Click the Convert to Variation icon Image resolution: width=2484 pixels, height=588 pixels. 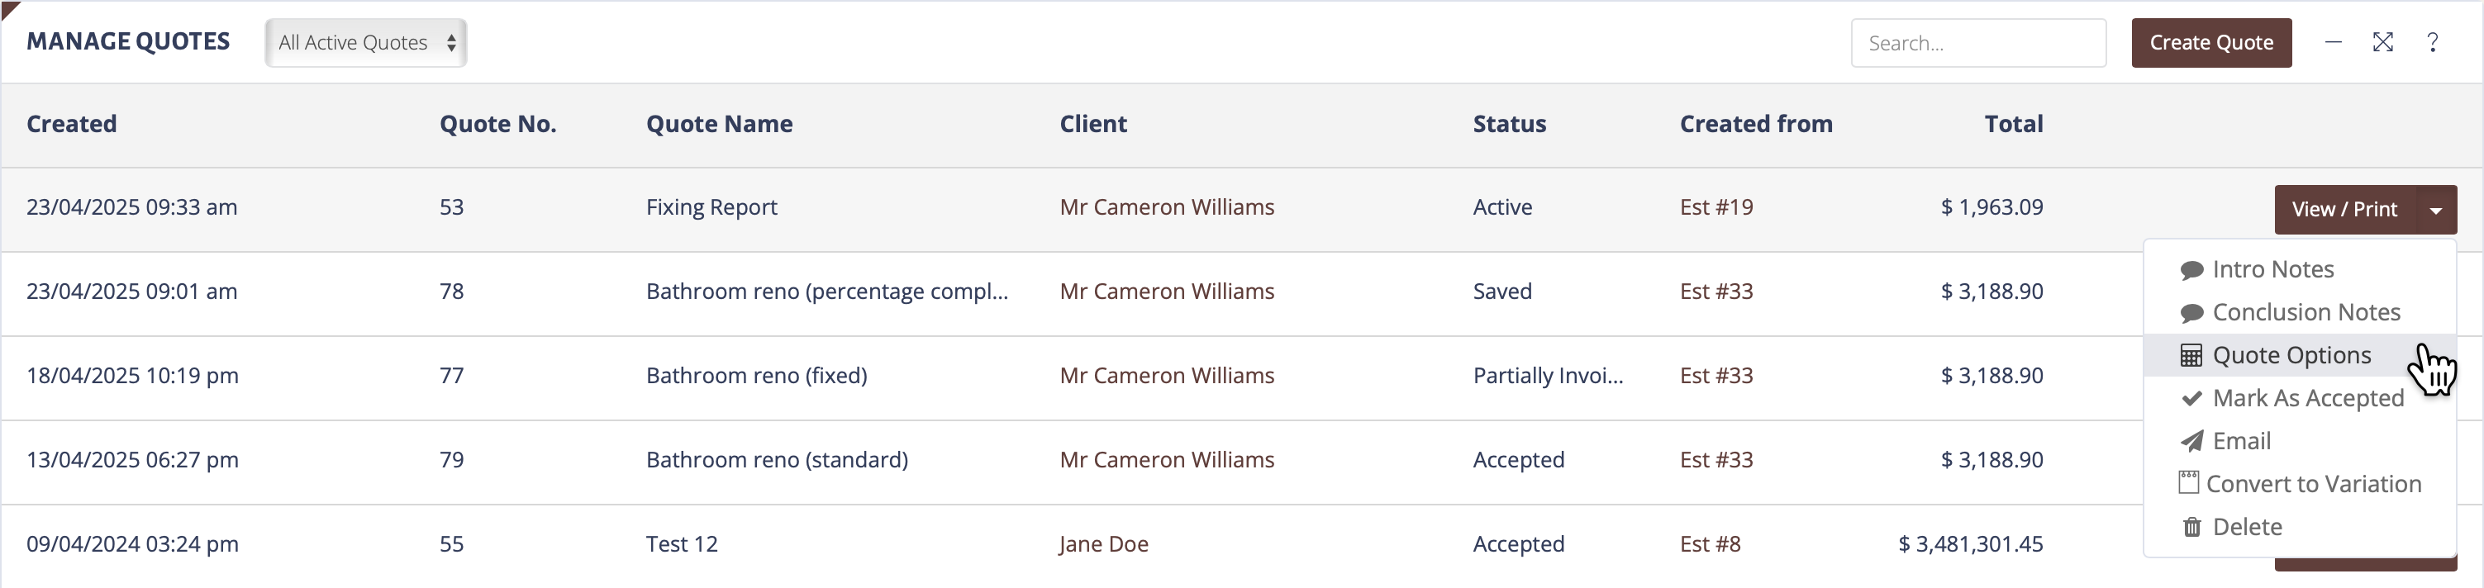point(2189,483)
